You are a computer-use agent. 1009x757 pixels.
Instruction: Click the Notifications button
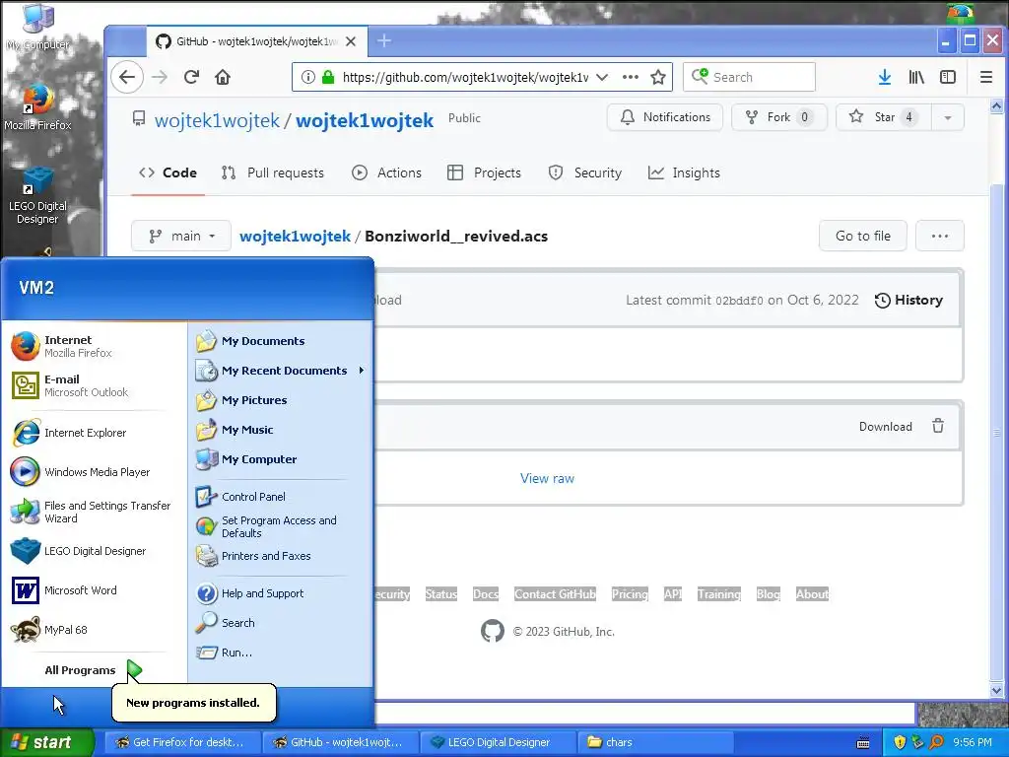tap(665, 118)
